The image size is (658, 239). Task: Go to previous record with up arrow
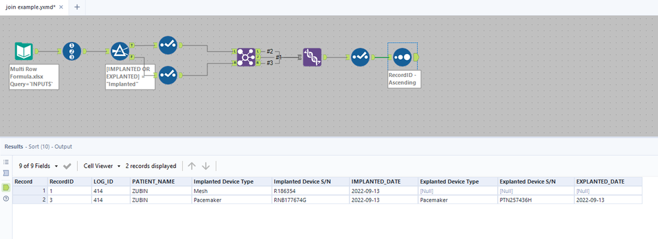click(192, 166)
